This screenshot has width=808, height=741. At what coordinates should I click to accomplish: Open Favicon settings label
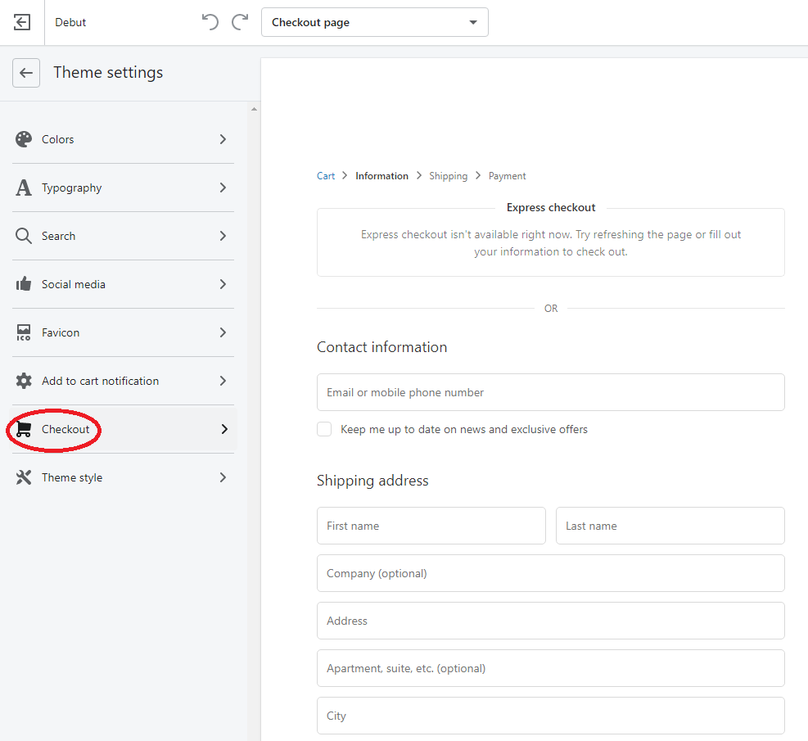tap(61, 333)
